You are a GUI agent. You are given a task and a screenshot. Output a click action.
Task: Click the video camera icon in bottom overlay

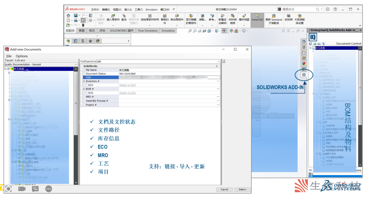click(22, 189)
